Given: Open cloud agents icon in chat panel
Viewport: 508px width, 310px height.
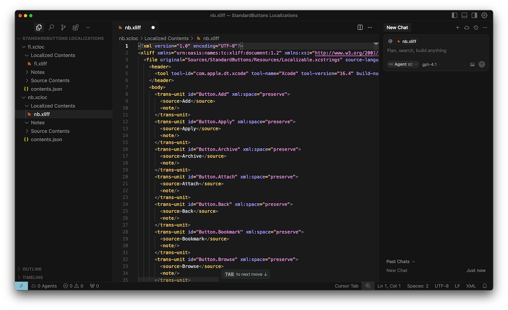Looking at the screenshot, I should click(466, 27).
